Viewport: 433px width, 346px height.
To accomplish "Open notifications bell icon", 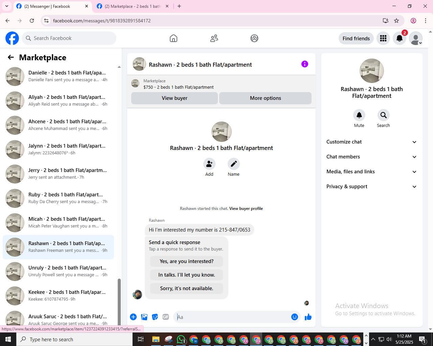I will [400, 38].
